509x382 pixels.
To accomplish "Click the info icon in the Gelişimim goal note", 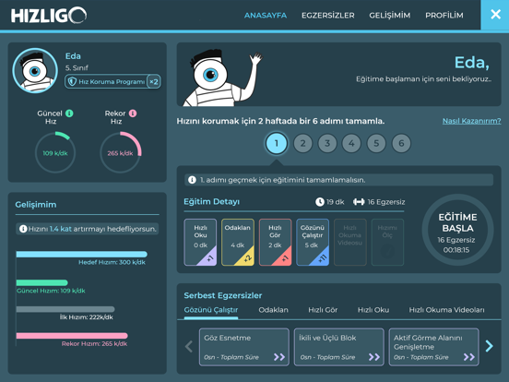I will tap(23, 229).
